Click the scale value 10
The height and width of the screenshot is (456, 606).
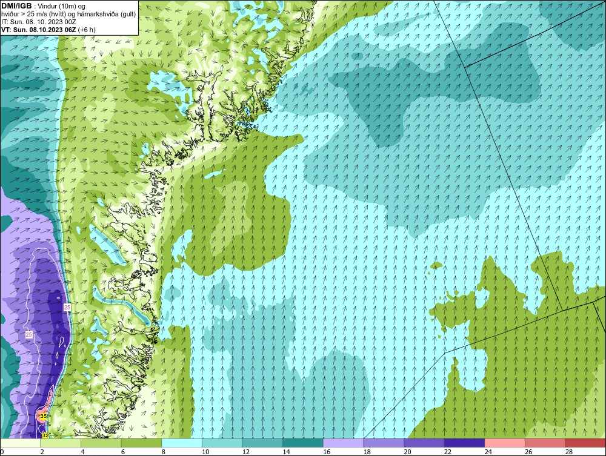pyautogui.click(x=205, y=452)
